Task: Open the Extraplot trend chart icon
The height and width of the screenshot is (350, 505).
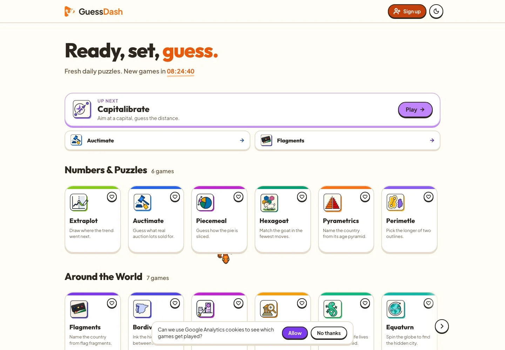Action: point(79,203)
